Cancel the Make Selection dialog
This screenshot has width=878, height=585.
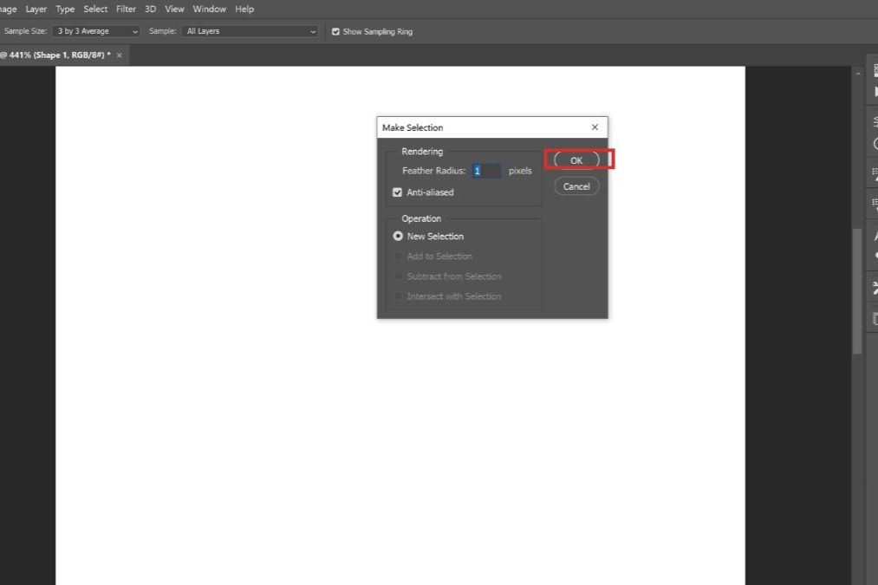click(576, 186)
